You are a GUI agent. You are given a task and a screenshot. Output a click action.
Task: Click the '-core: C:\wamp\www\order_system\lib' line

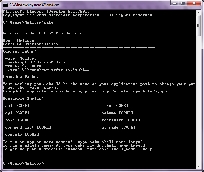(x=48, y=69)
